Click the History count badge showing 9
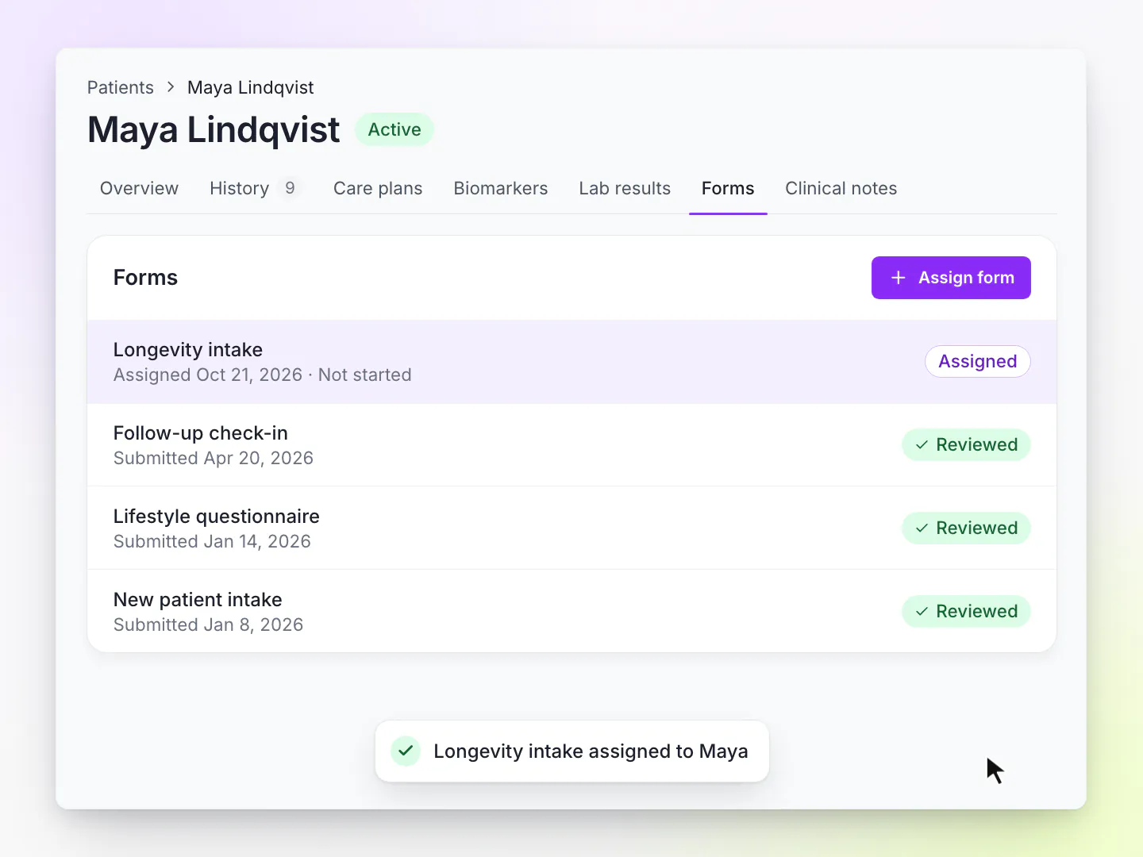1143x857 pixels. 290,188
